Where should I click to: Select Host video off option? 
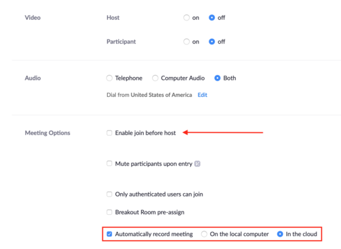tap(211, 18)
